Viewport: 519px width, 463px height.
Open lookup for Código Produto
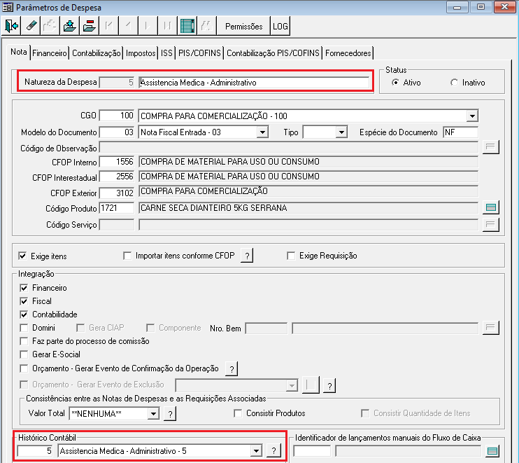point(491,207)
